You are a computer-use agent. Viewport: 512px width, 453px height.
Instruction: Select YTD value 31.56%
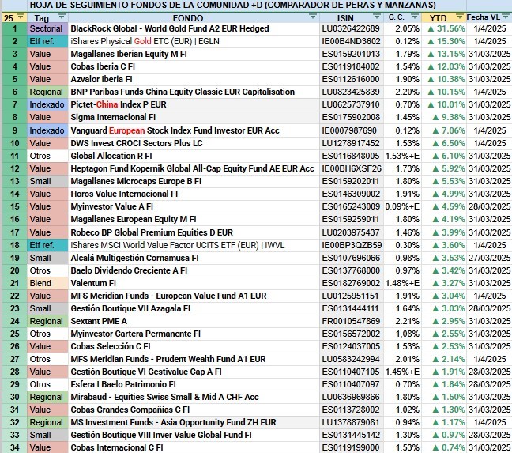click(444, 28)
